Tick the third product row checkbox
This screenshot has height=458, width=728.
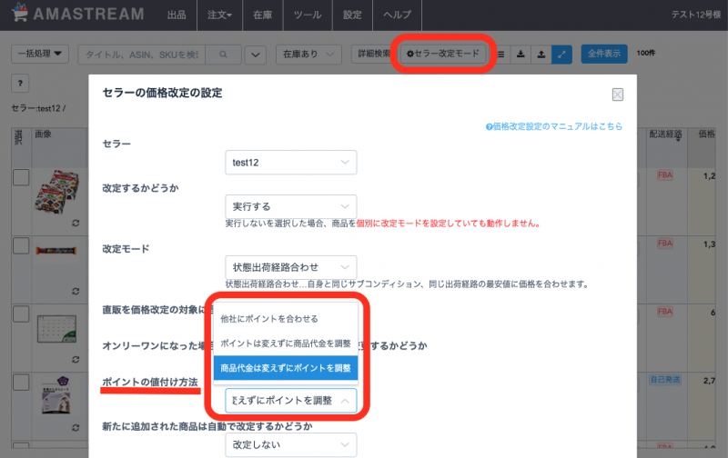tap(21, 314)
